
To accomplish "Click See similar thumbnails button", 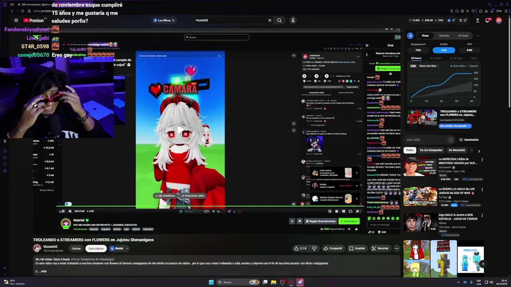I will [x=455, y=126].
